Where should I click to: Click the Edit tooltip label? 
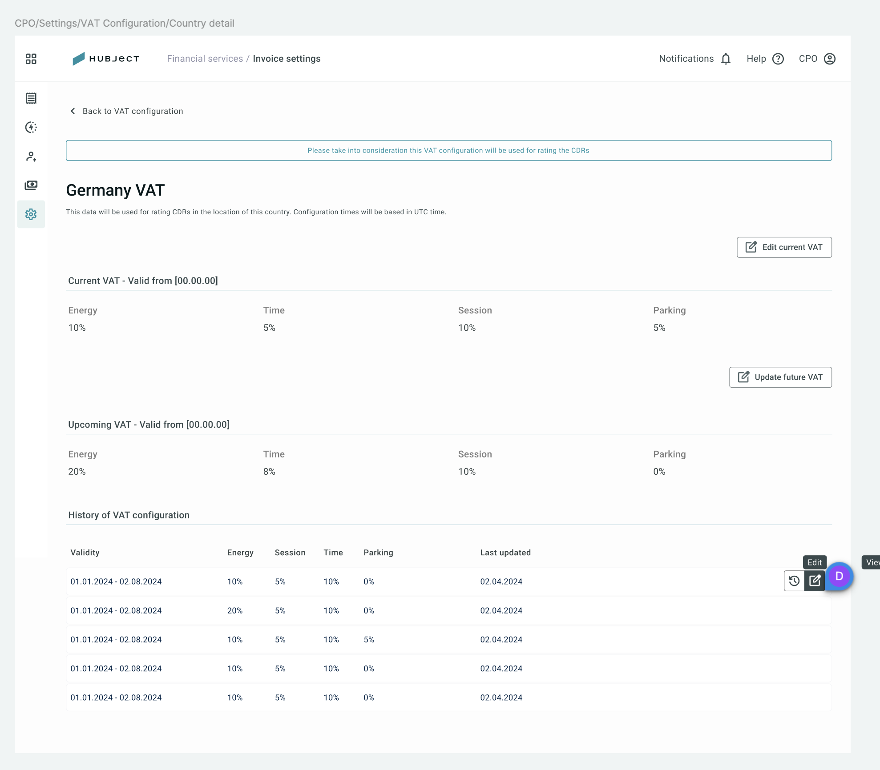pyautogui.click(x=815, y=562)
